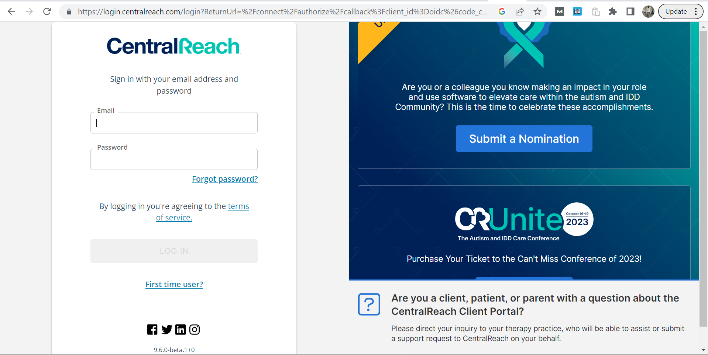The image size is (708, 355).
Task: Open the Forgot password link
Action: [x=225, y=179]
